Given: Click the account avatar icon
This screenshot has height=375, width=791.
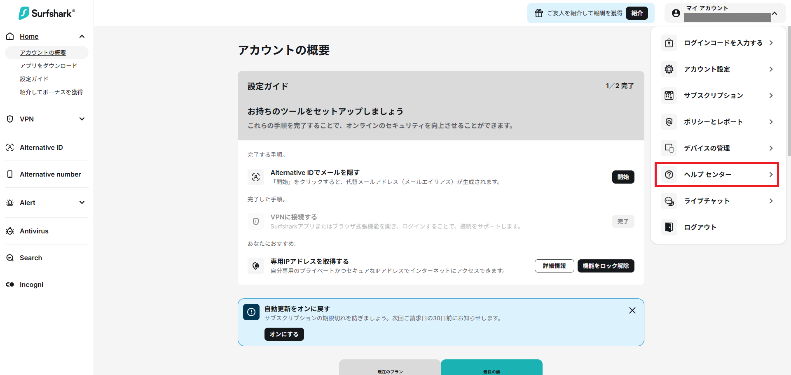Looking at the screenshot, I should (676, 13).
